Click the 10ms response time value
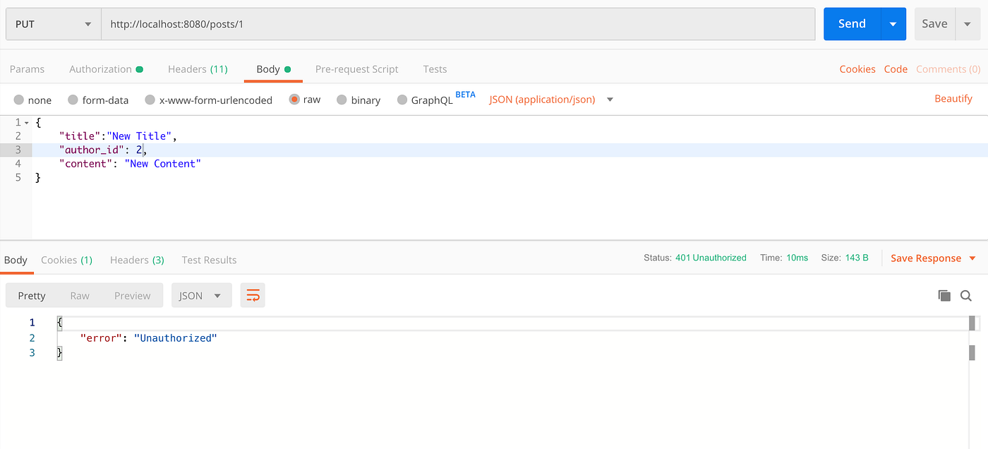988x449 pixels. pos(797,258)
